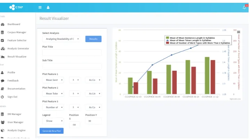
Task: Open the Legend Show dropdown
Action: click(53, 121)
